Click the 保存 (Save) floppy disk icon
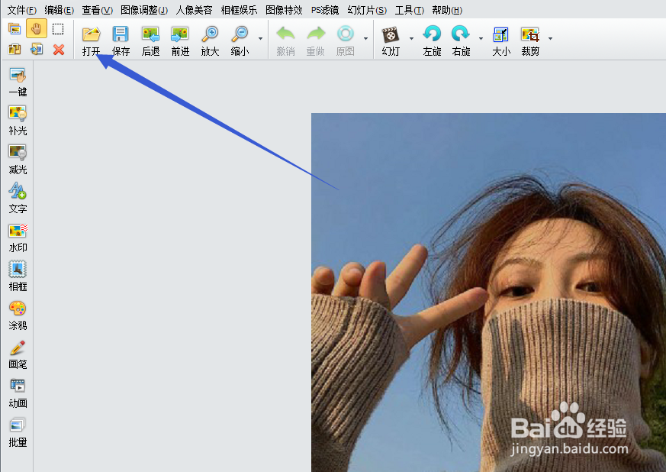The height and width of the screenshot is (472, 666). (121, 34)
